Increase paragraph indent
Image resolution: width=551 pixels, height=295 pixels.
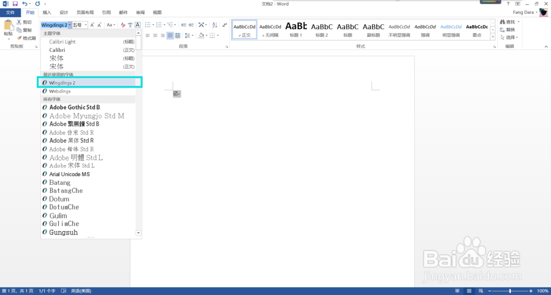[191, 25]
